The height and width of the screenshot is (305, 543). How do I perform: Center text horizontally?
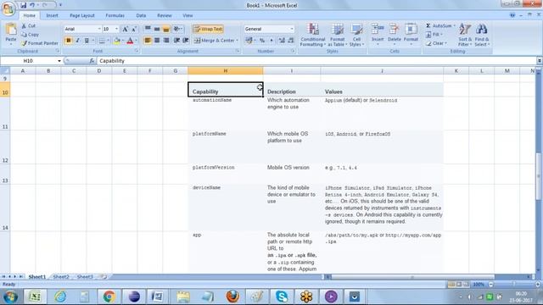(x=157, y=41)
